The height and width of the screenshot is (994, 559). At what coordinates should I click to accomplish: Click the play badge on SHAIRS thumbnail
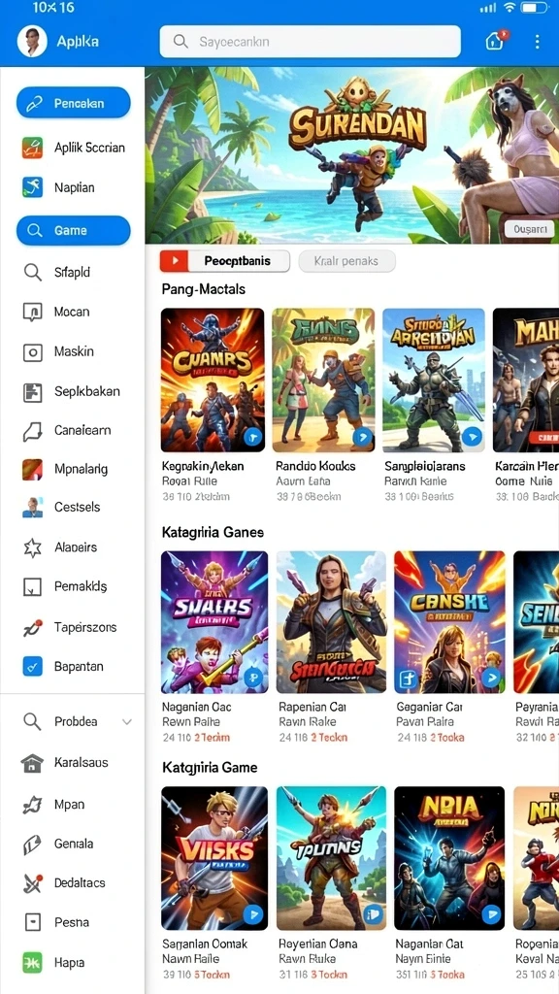pyautogui.click(x=253, y=678)
